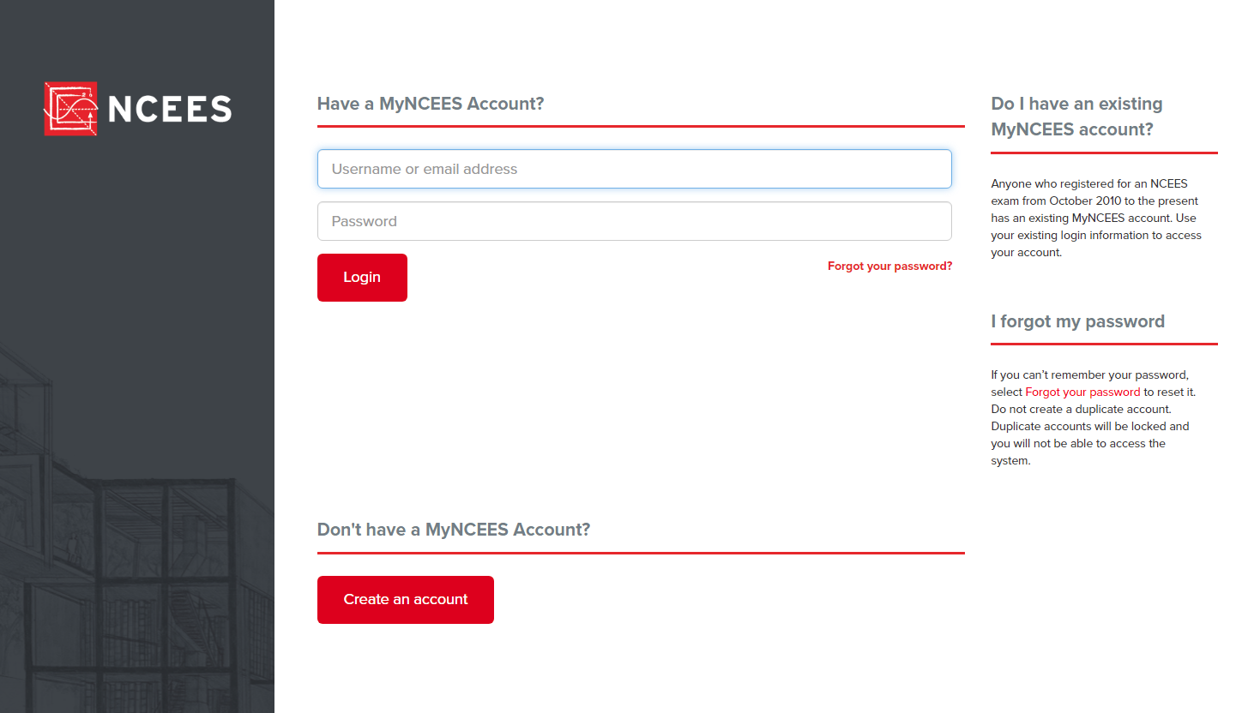
Task: Follow the inline Forgot your password link in the right-hand paragraph
Action: (1082, 392)
